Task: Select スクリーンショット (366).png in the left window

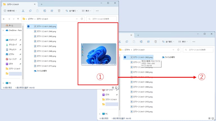Action: pyautogui.click(x=45, y=41)
